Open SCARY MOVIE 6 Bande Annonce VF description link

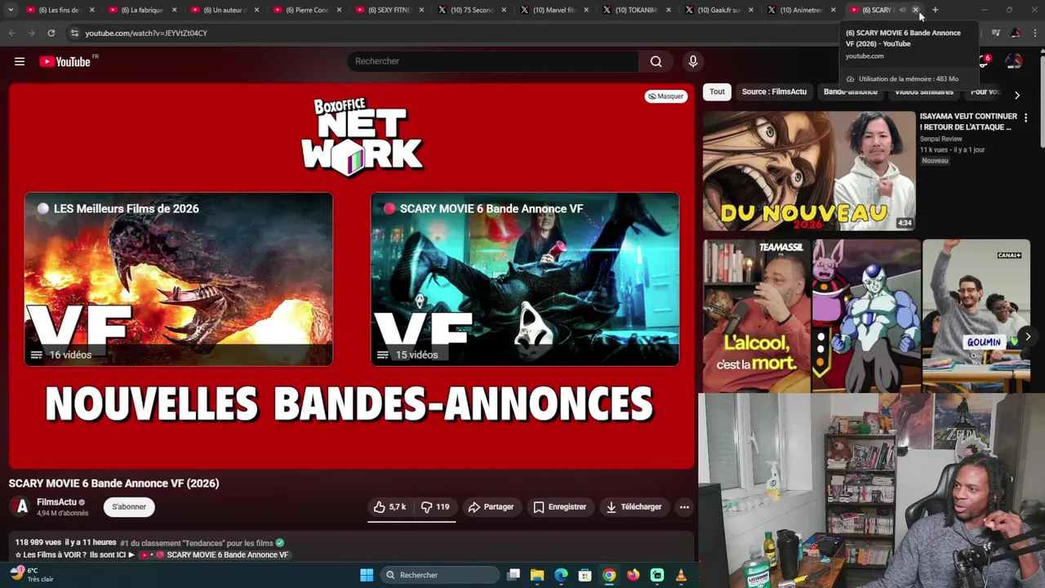click(x=227, y=555)
